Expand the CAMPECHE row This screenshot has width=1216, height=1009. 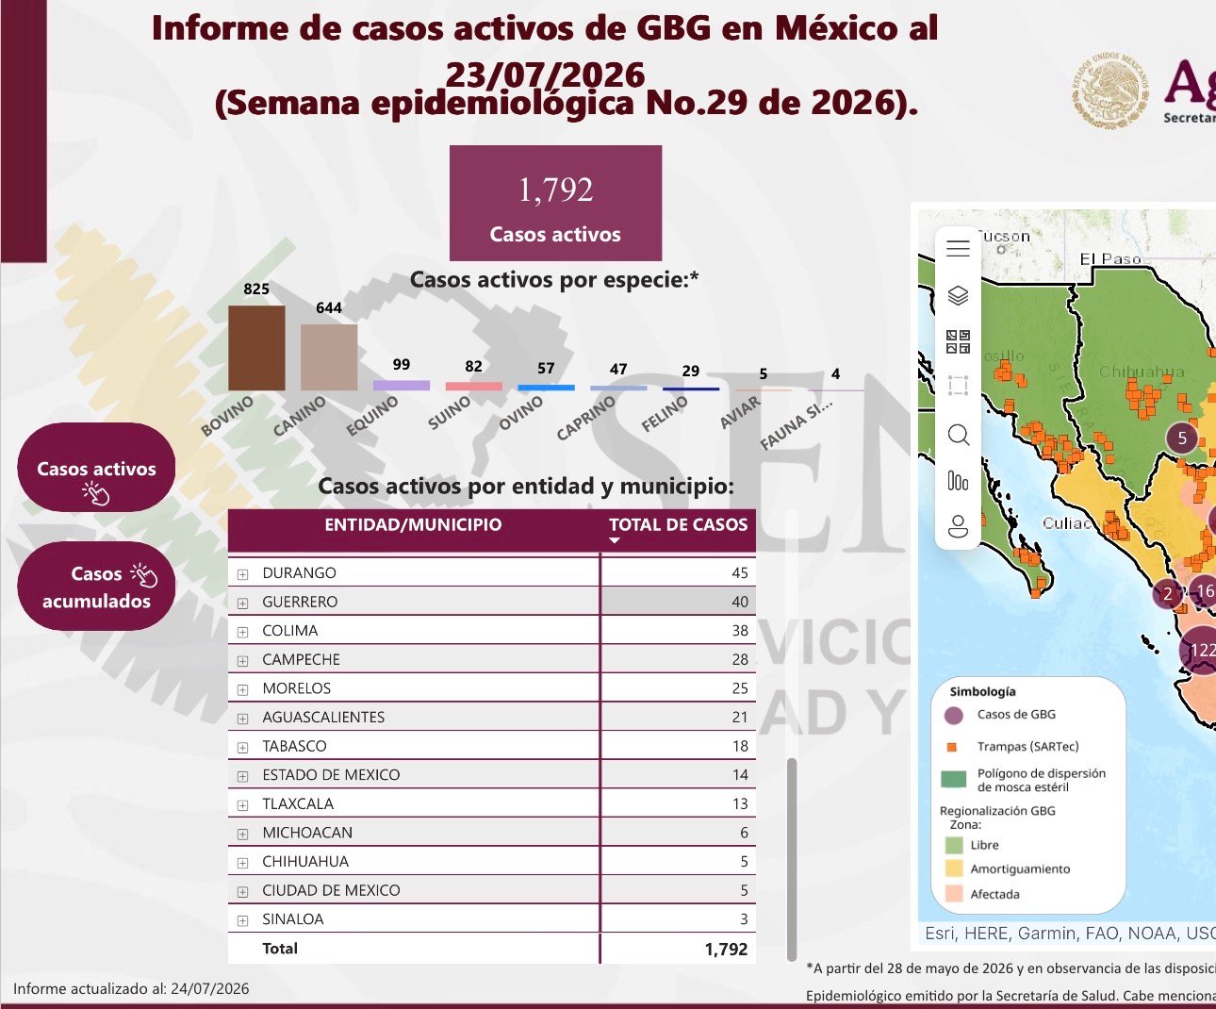[242, 661]
